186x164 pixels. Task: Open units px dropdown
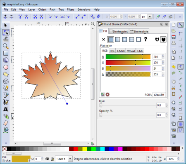[x=150, y=16]
